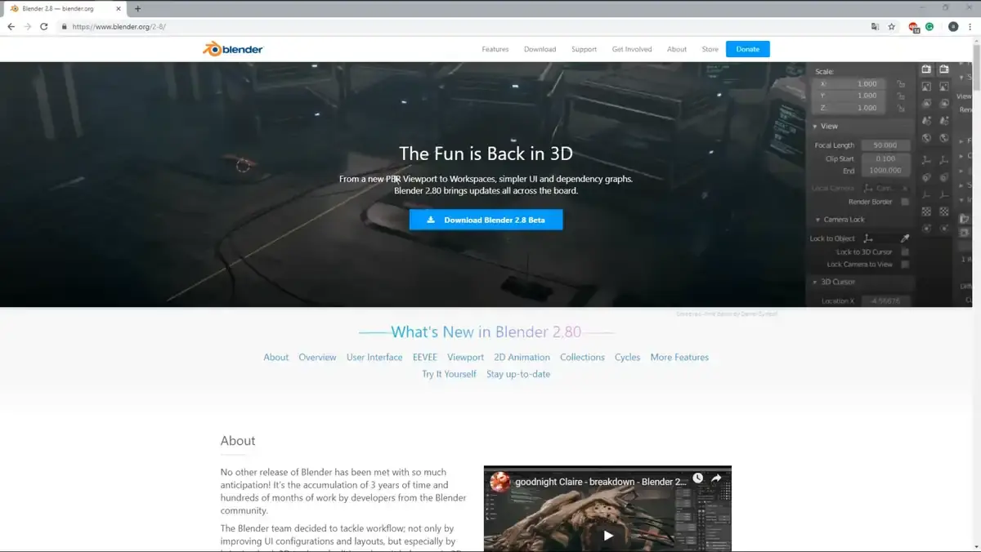Jump to the User Interface section link
Screen dimensions: 981x552
pos(374,357)
